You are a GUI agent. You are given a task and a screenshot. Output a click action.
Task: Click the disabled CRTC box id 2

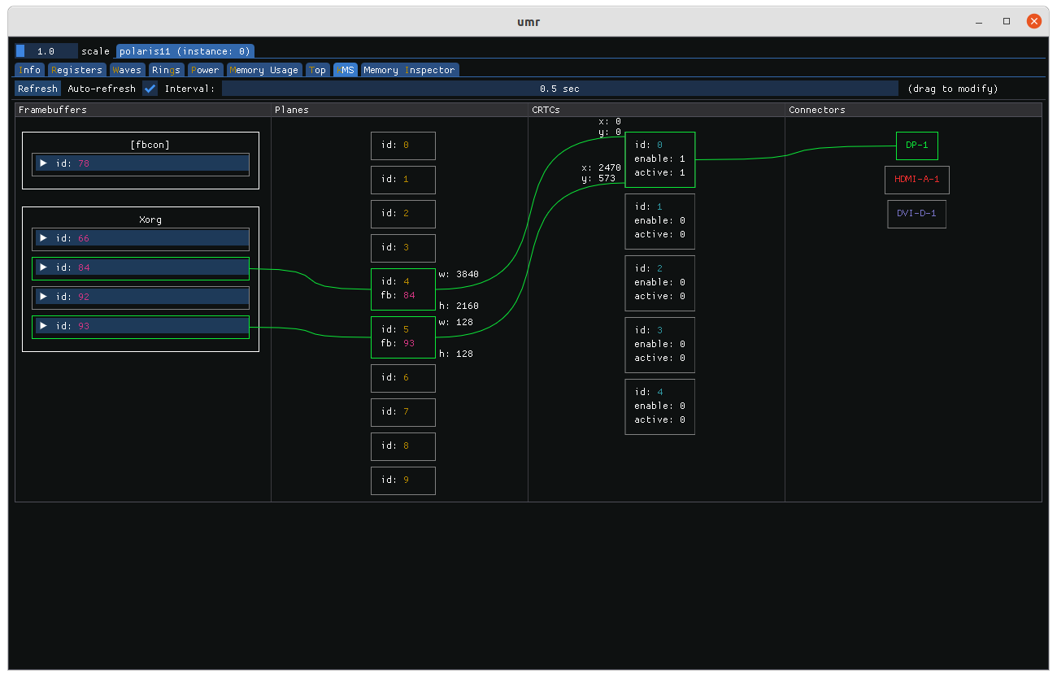660,283
